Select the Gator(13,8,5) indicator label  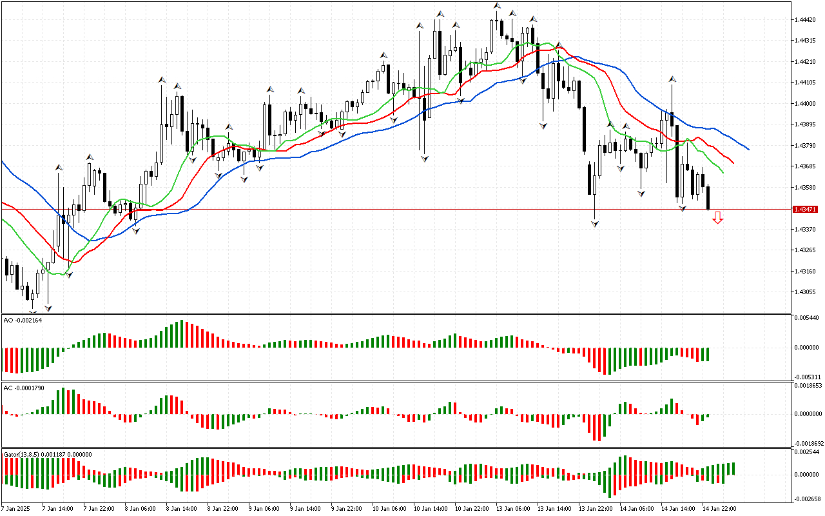tap(48, 455)
